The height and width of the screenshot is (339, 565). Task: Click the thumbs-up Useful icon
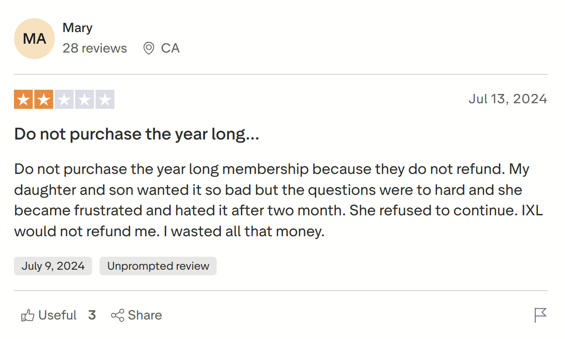tap(27, 315)
